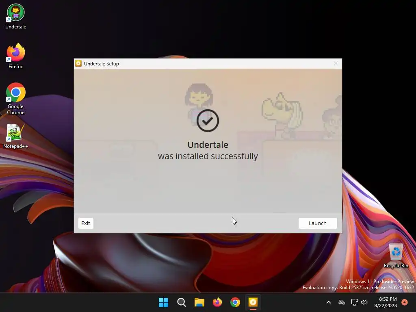Image resolution: width=416 pixels, height=312 pixels.
Task: Select the Undertale desktop shortcut
Action: pyautogui.click(x=16, y=16)
